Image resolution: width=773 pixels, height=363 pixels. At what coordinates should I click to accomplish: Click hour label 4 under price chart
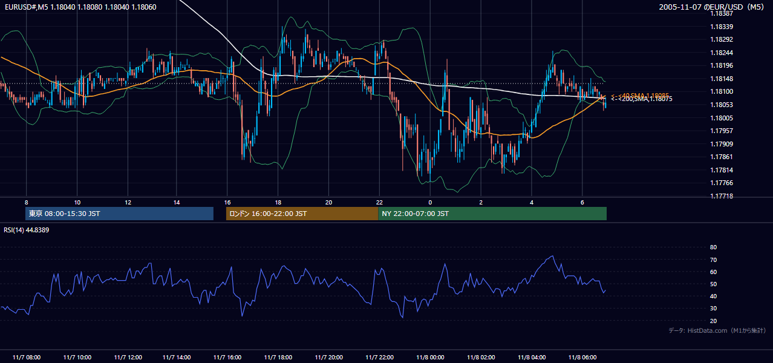click(532, 202)
